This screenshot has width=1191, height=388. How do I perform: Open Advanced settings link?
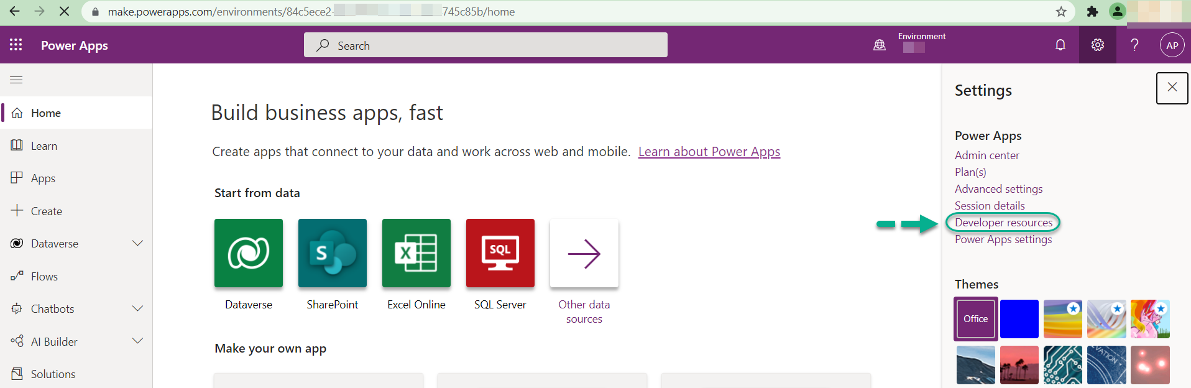(999, 189)
